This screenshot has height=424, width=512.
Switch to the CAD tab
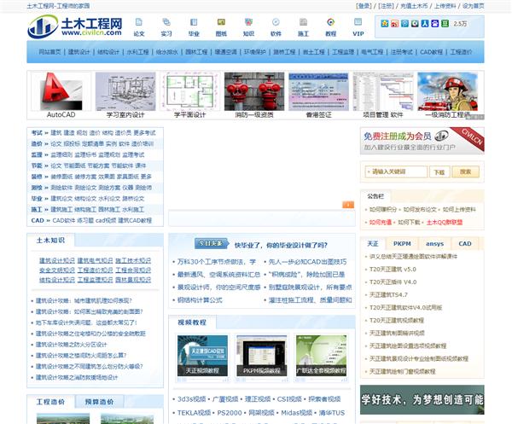click(x=465, y=244)
